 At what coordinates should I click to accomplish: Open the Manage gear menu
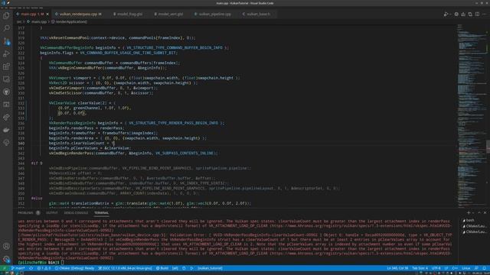6,259
